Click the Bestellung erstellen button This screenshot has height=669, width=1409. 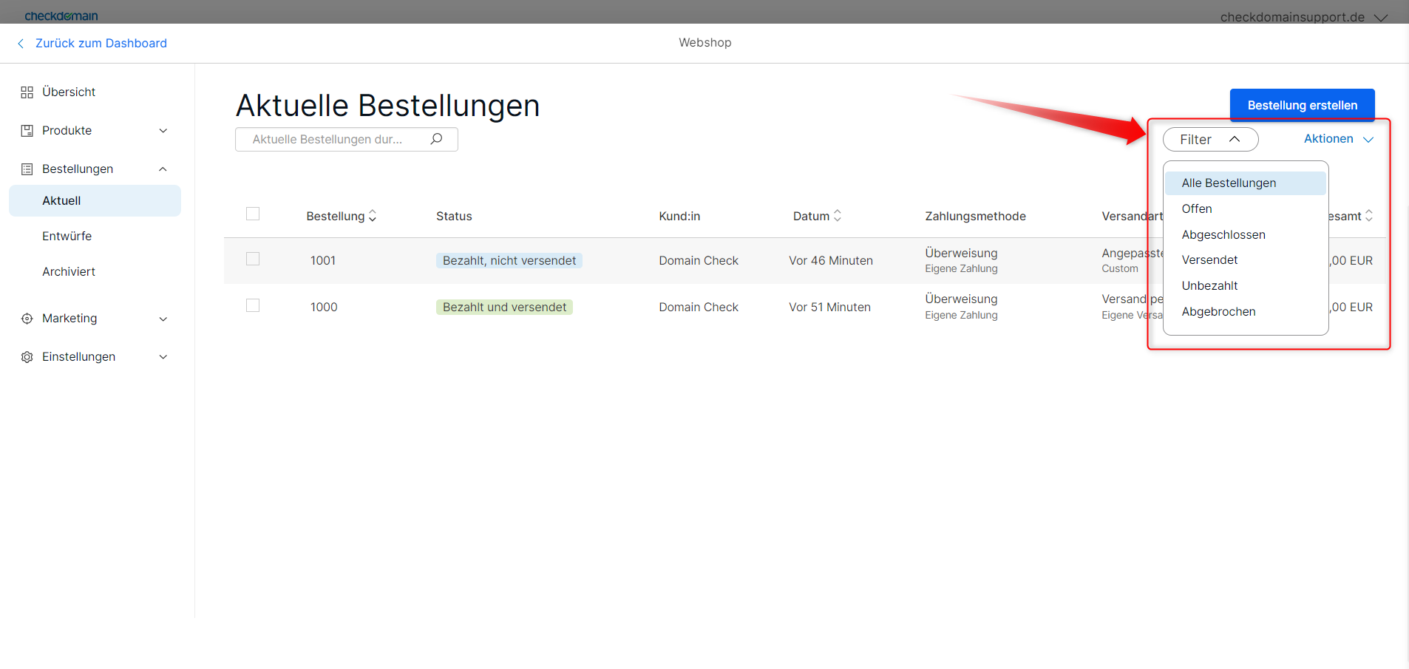point(1301,104)
